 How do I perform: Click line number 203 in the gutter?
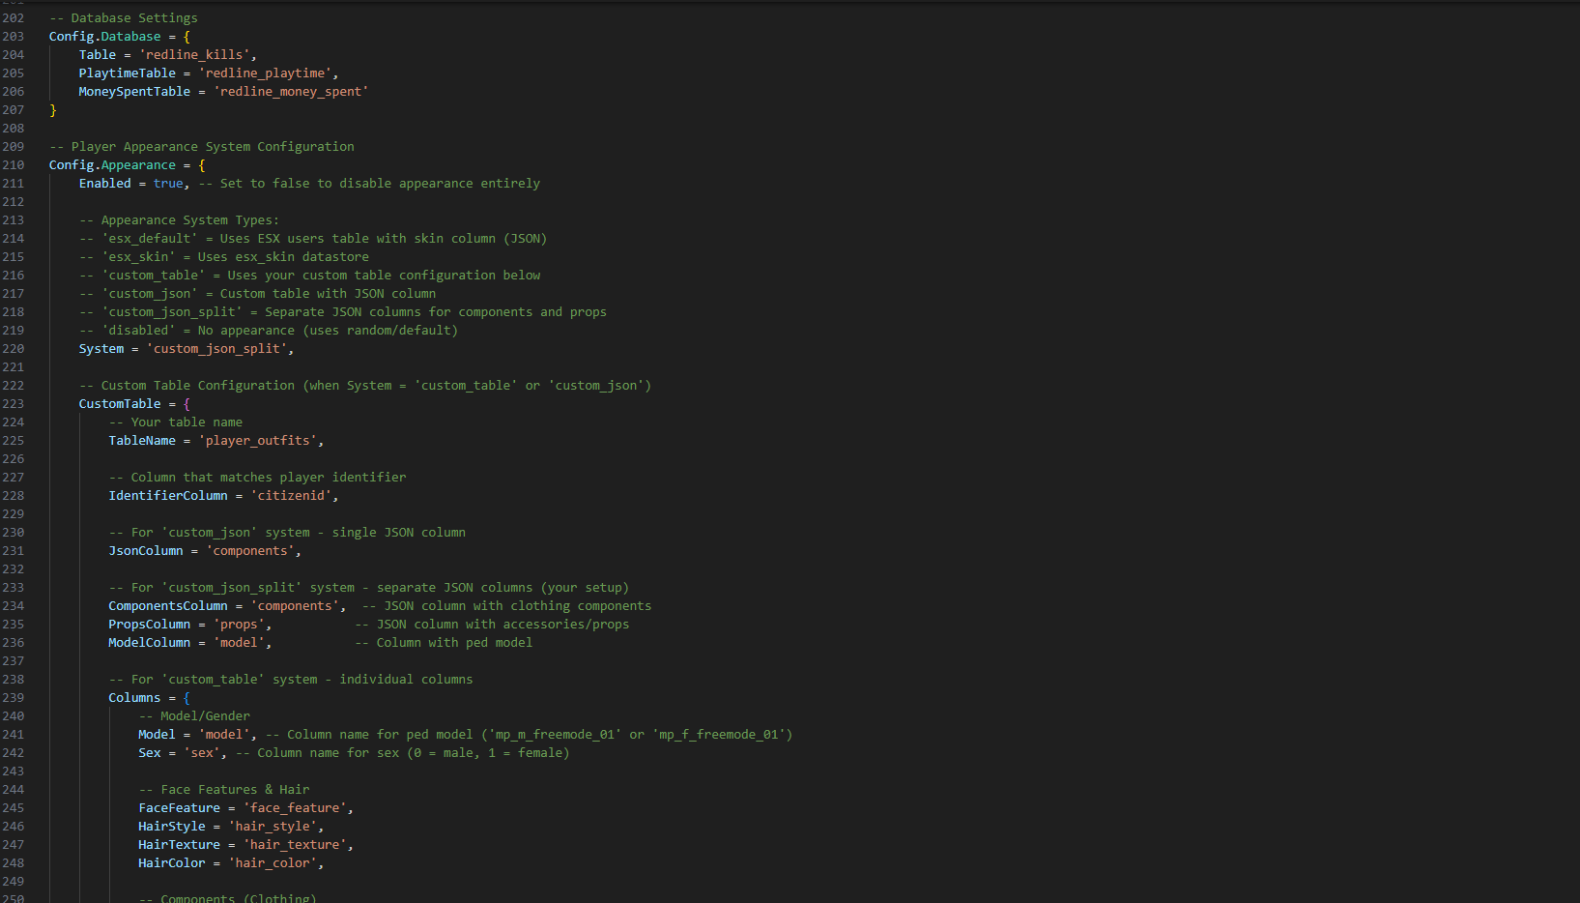pos(14,37)
